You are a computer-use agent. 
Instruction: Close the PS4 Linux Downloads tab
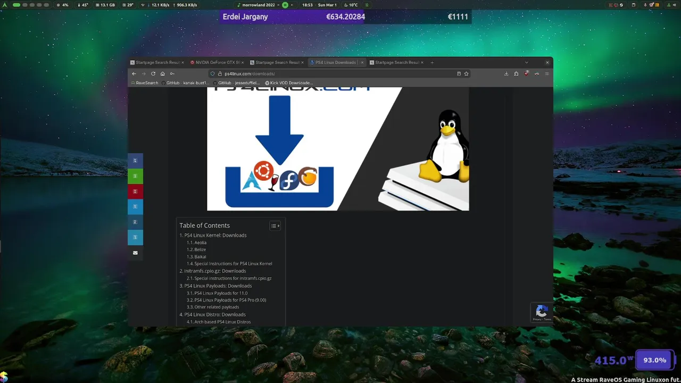click(362, 62)
